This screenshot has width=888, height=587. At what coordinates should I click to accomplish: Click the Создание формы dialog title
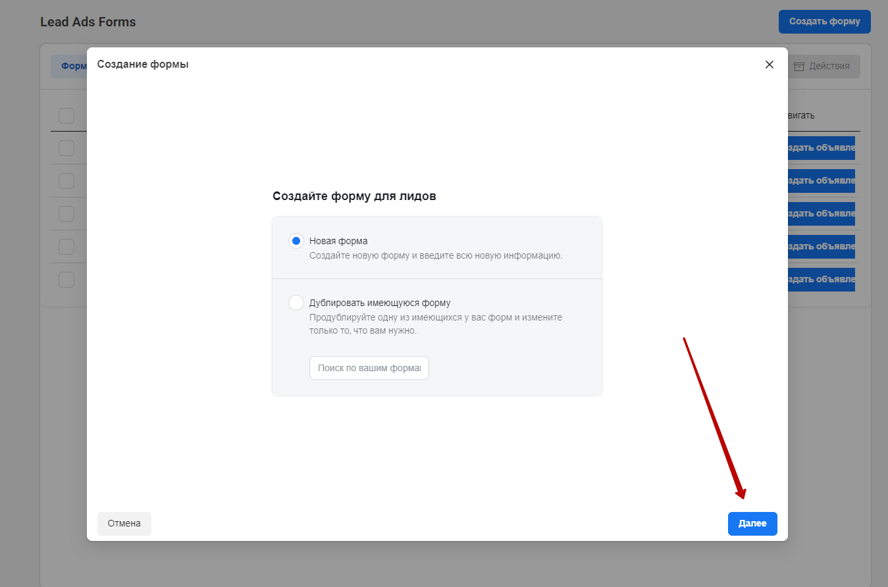pyautogui.click(x=143, y=64)
